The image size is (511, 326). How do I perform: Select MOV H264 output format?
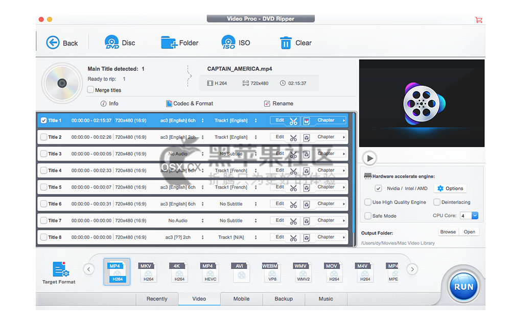point(333,272)
